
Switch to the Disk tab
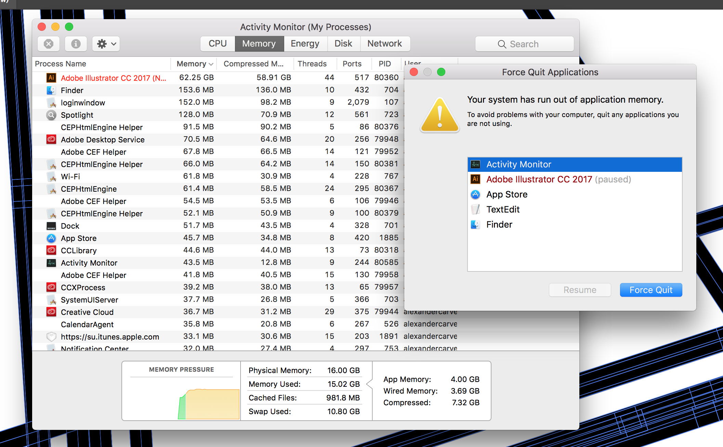tap(343, 44)
